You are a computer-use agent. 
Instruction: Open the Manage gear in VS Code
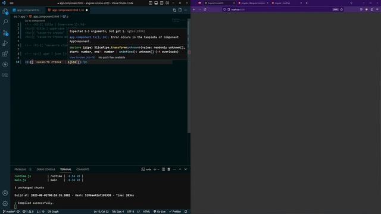click(x=5, y=203)
